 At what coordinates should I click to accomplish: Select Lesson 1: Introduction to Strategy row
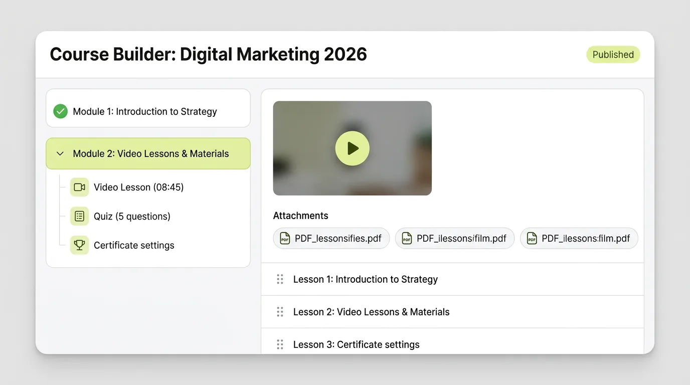(452, 279)
